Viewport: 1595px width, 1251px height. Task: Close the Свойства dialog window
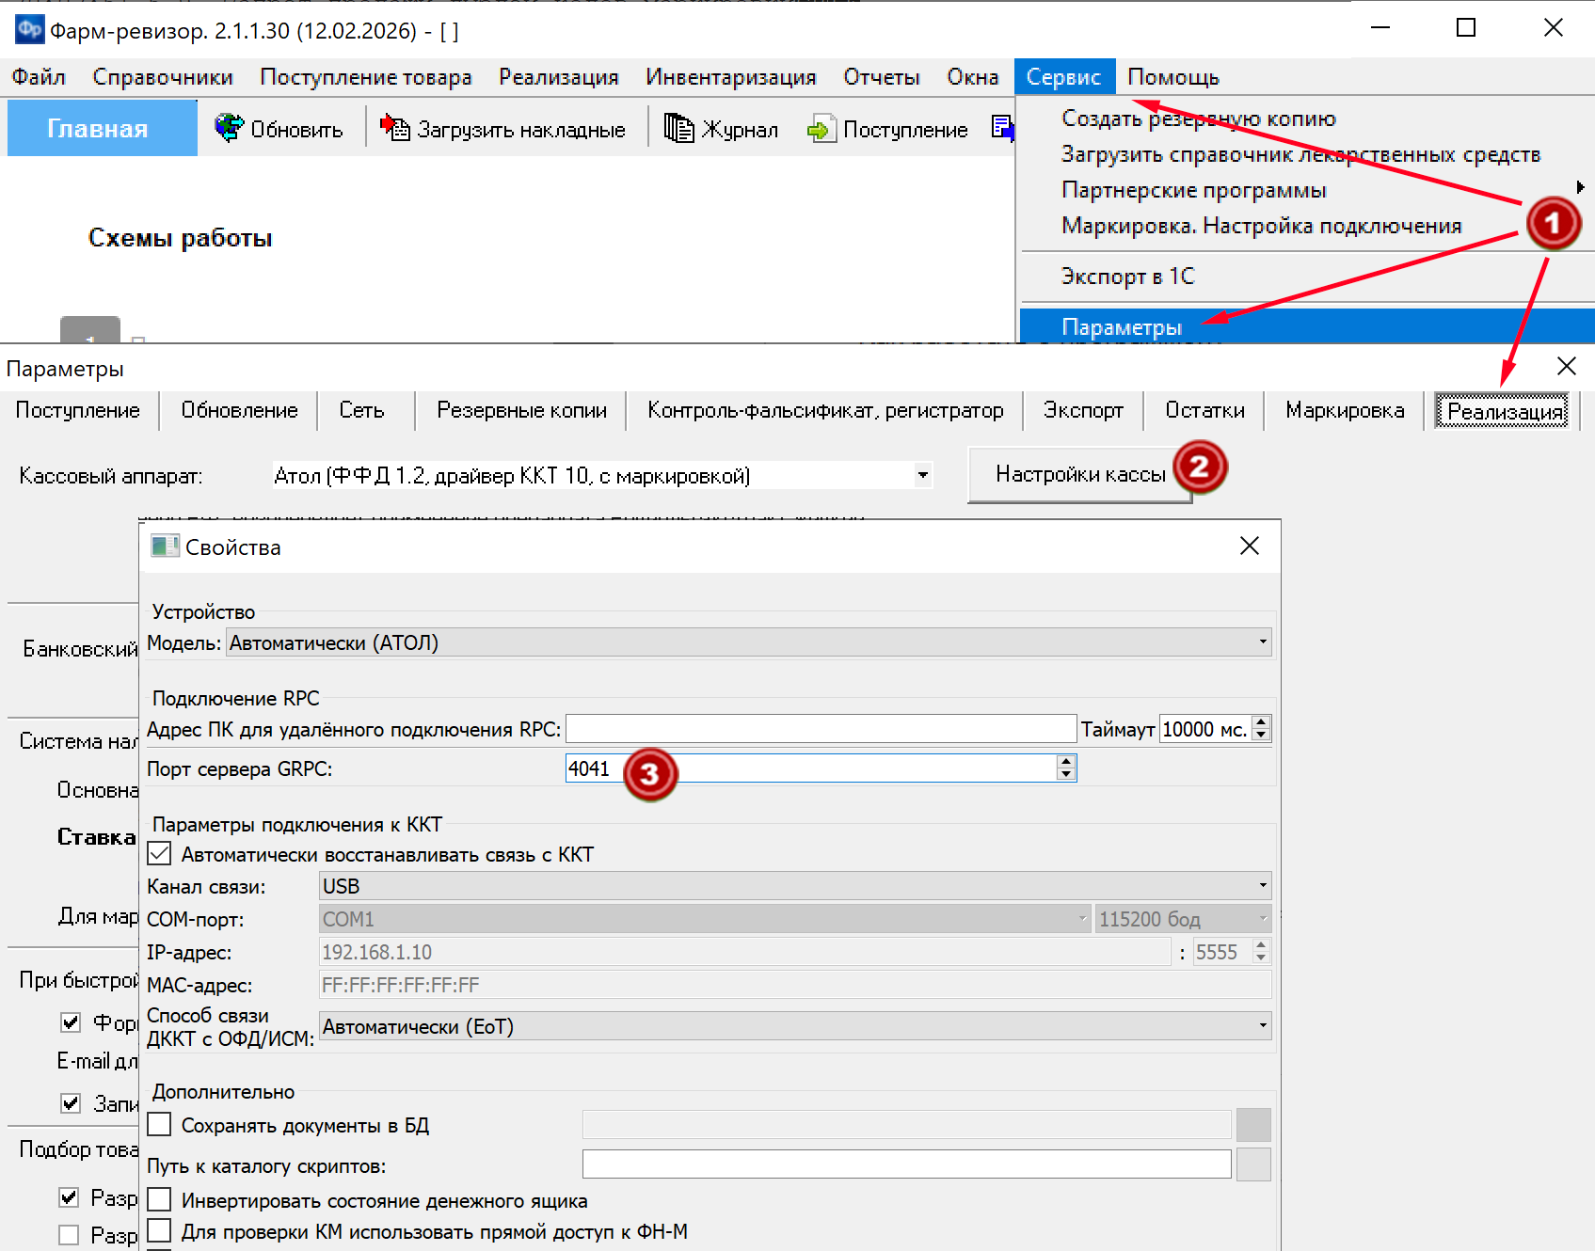[x=1249, y=546]
